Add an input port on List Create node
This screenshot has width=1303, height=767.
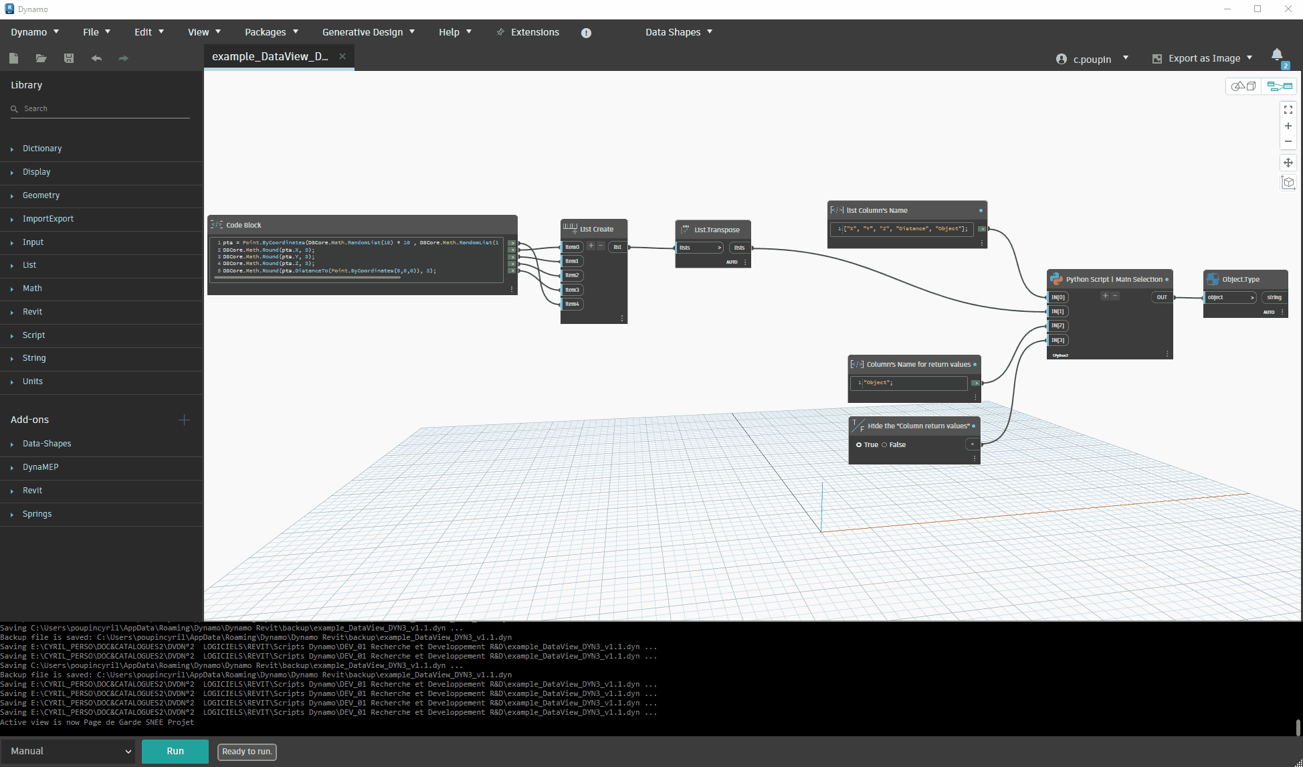(591, 246)
